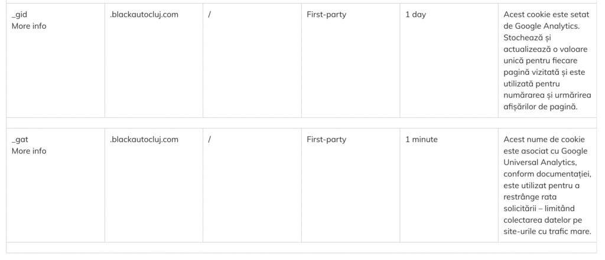Select the "1 minute" duration cell
This screenshot has width=605, height=260.
(x=421, y=140)
